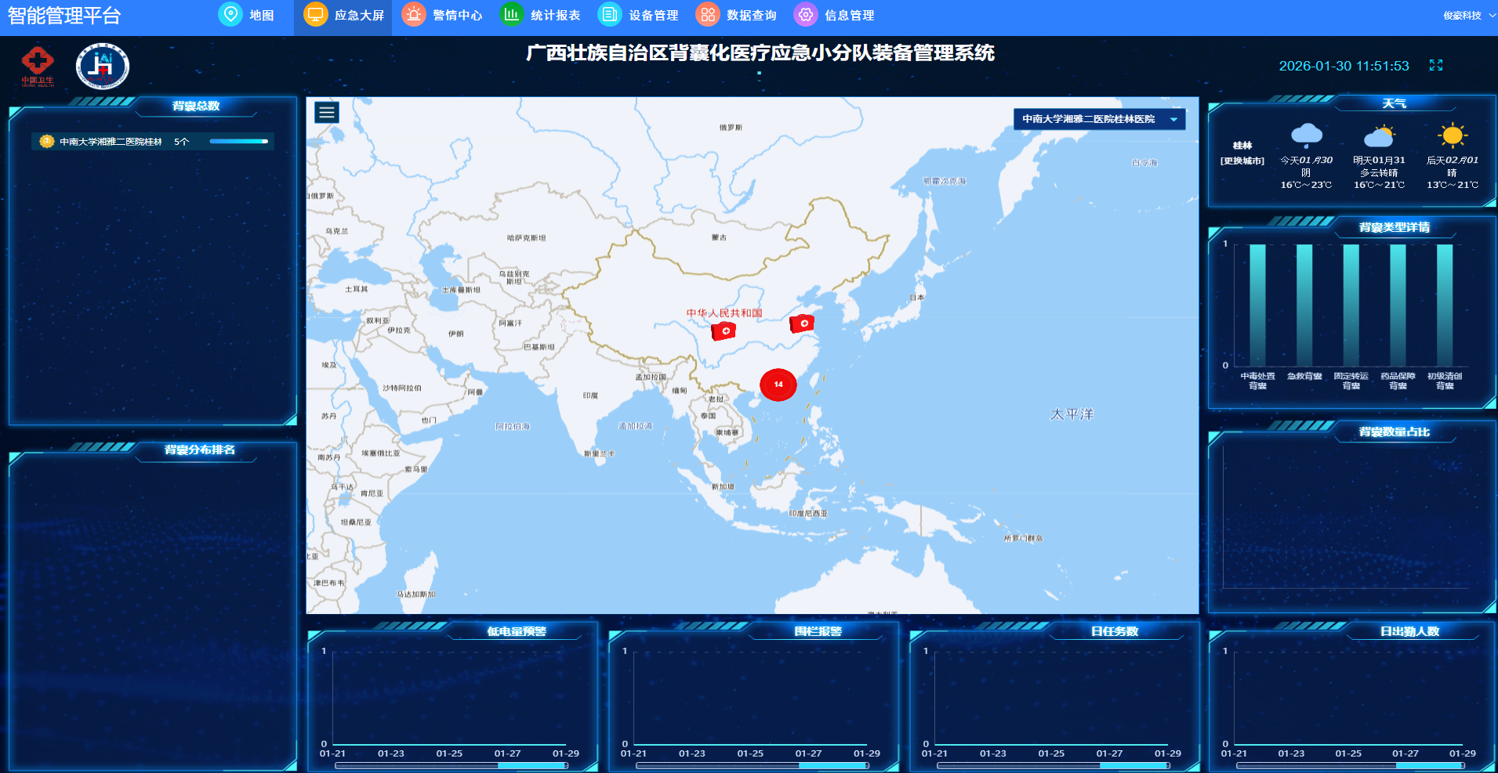Viewport: 1498px width, 773px height.
Task: Click the red cross 中国卫生 logo
Action: 37,66
